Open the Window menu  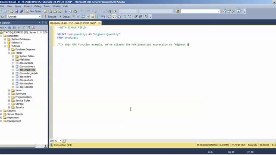[x=56, y=6]
